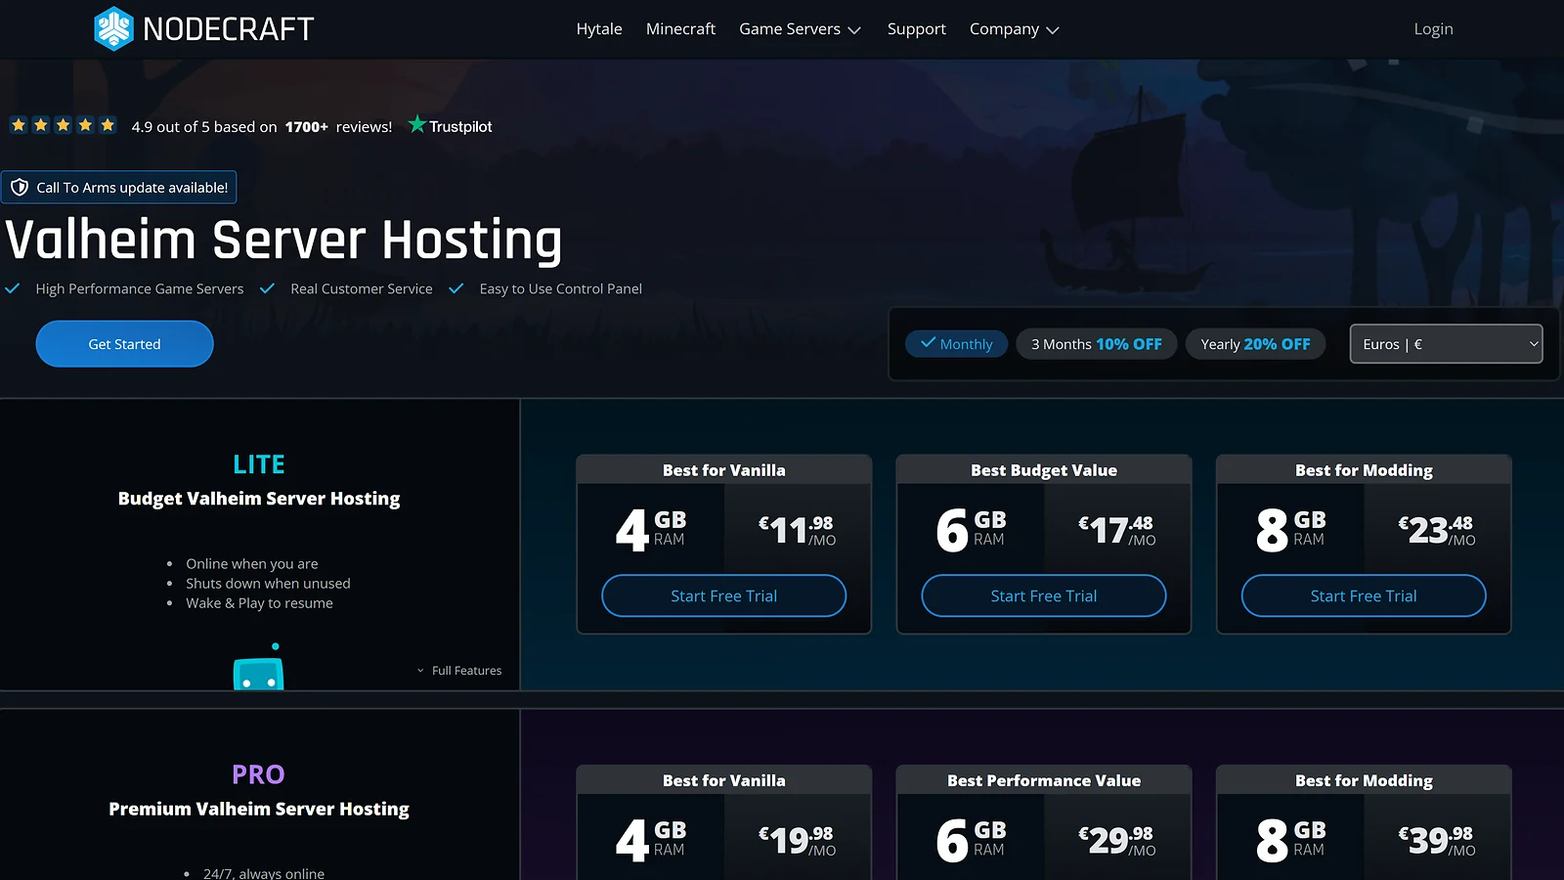The height and width of the screenshot is (880, 1564).
Task: Click the first gold rating star
Action: coord(19,125)
